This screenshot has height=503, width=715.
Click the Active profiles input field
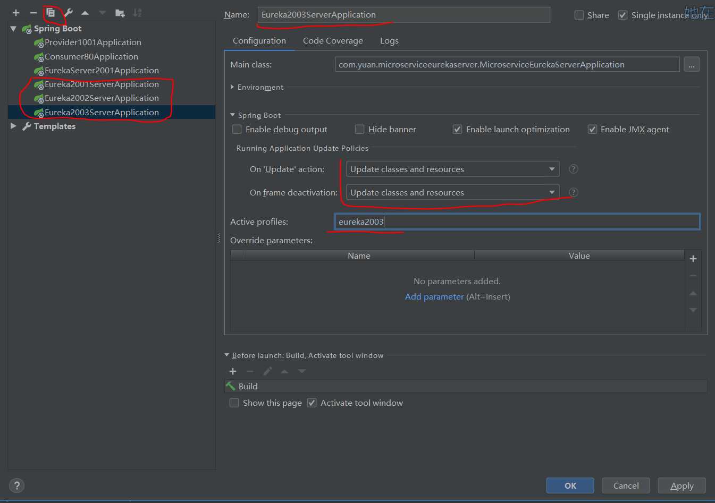(517, 221)
